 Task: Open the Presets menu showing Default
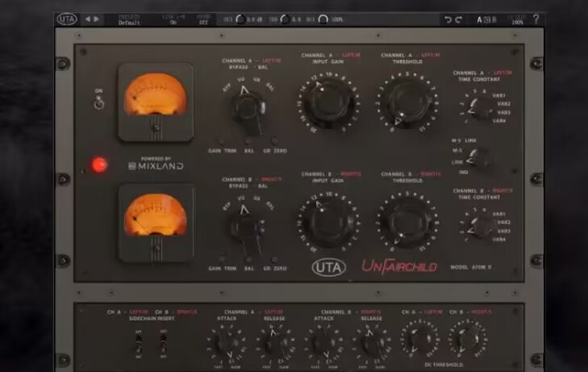[129, 20]
